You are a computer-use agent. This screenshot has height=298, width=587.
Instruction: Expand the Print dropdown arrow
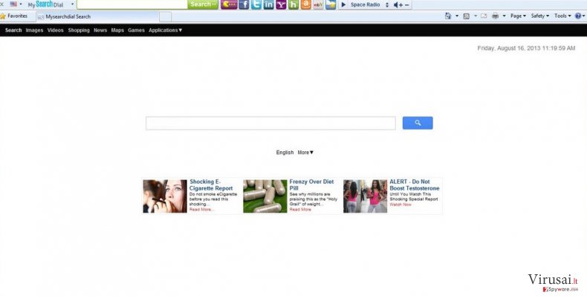tap(504, 16)
